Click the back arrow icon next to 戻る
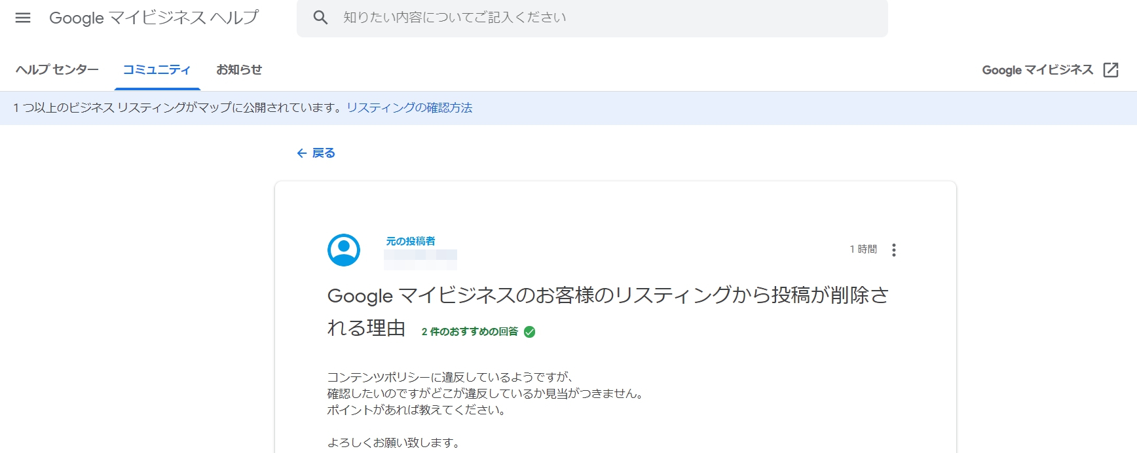Screen dimensions: 1137x453 click(302, 153)
